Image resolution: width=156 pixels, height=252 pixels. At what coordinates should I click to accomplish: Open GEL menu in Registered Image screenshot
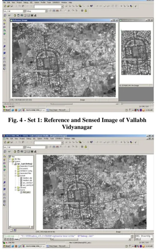pos(34,139)
